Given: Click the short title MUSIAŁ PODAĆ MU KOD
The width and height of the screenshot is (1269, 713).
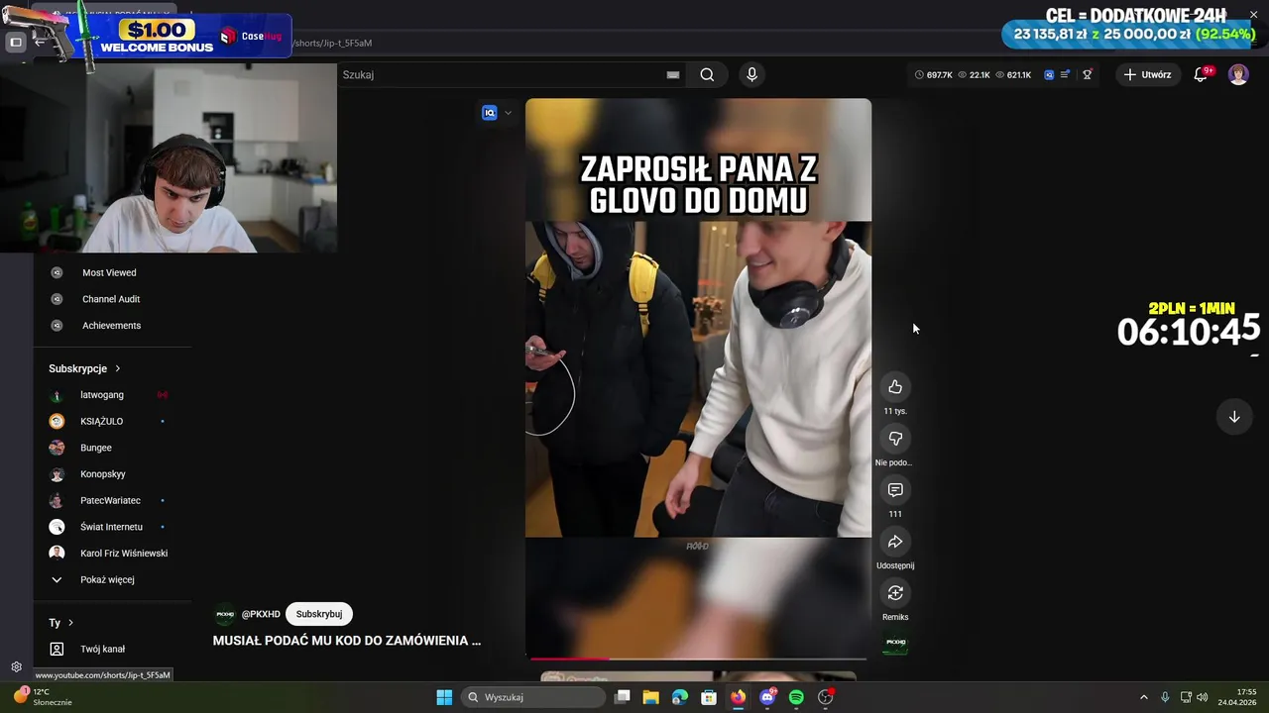Looking at the screenshot, I should (346, 641).
